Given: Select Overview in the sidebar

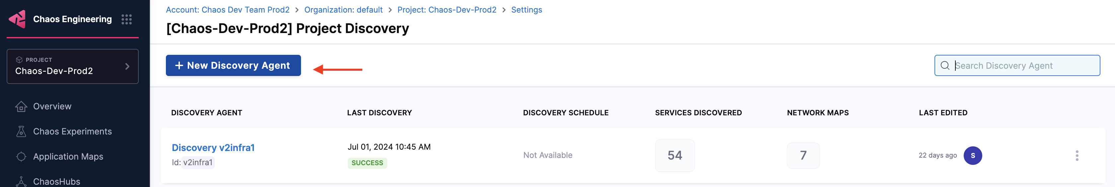Looking at the screenshot, I should pyautogui.click(x=52, y=106).
